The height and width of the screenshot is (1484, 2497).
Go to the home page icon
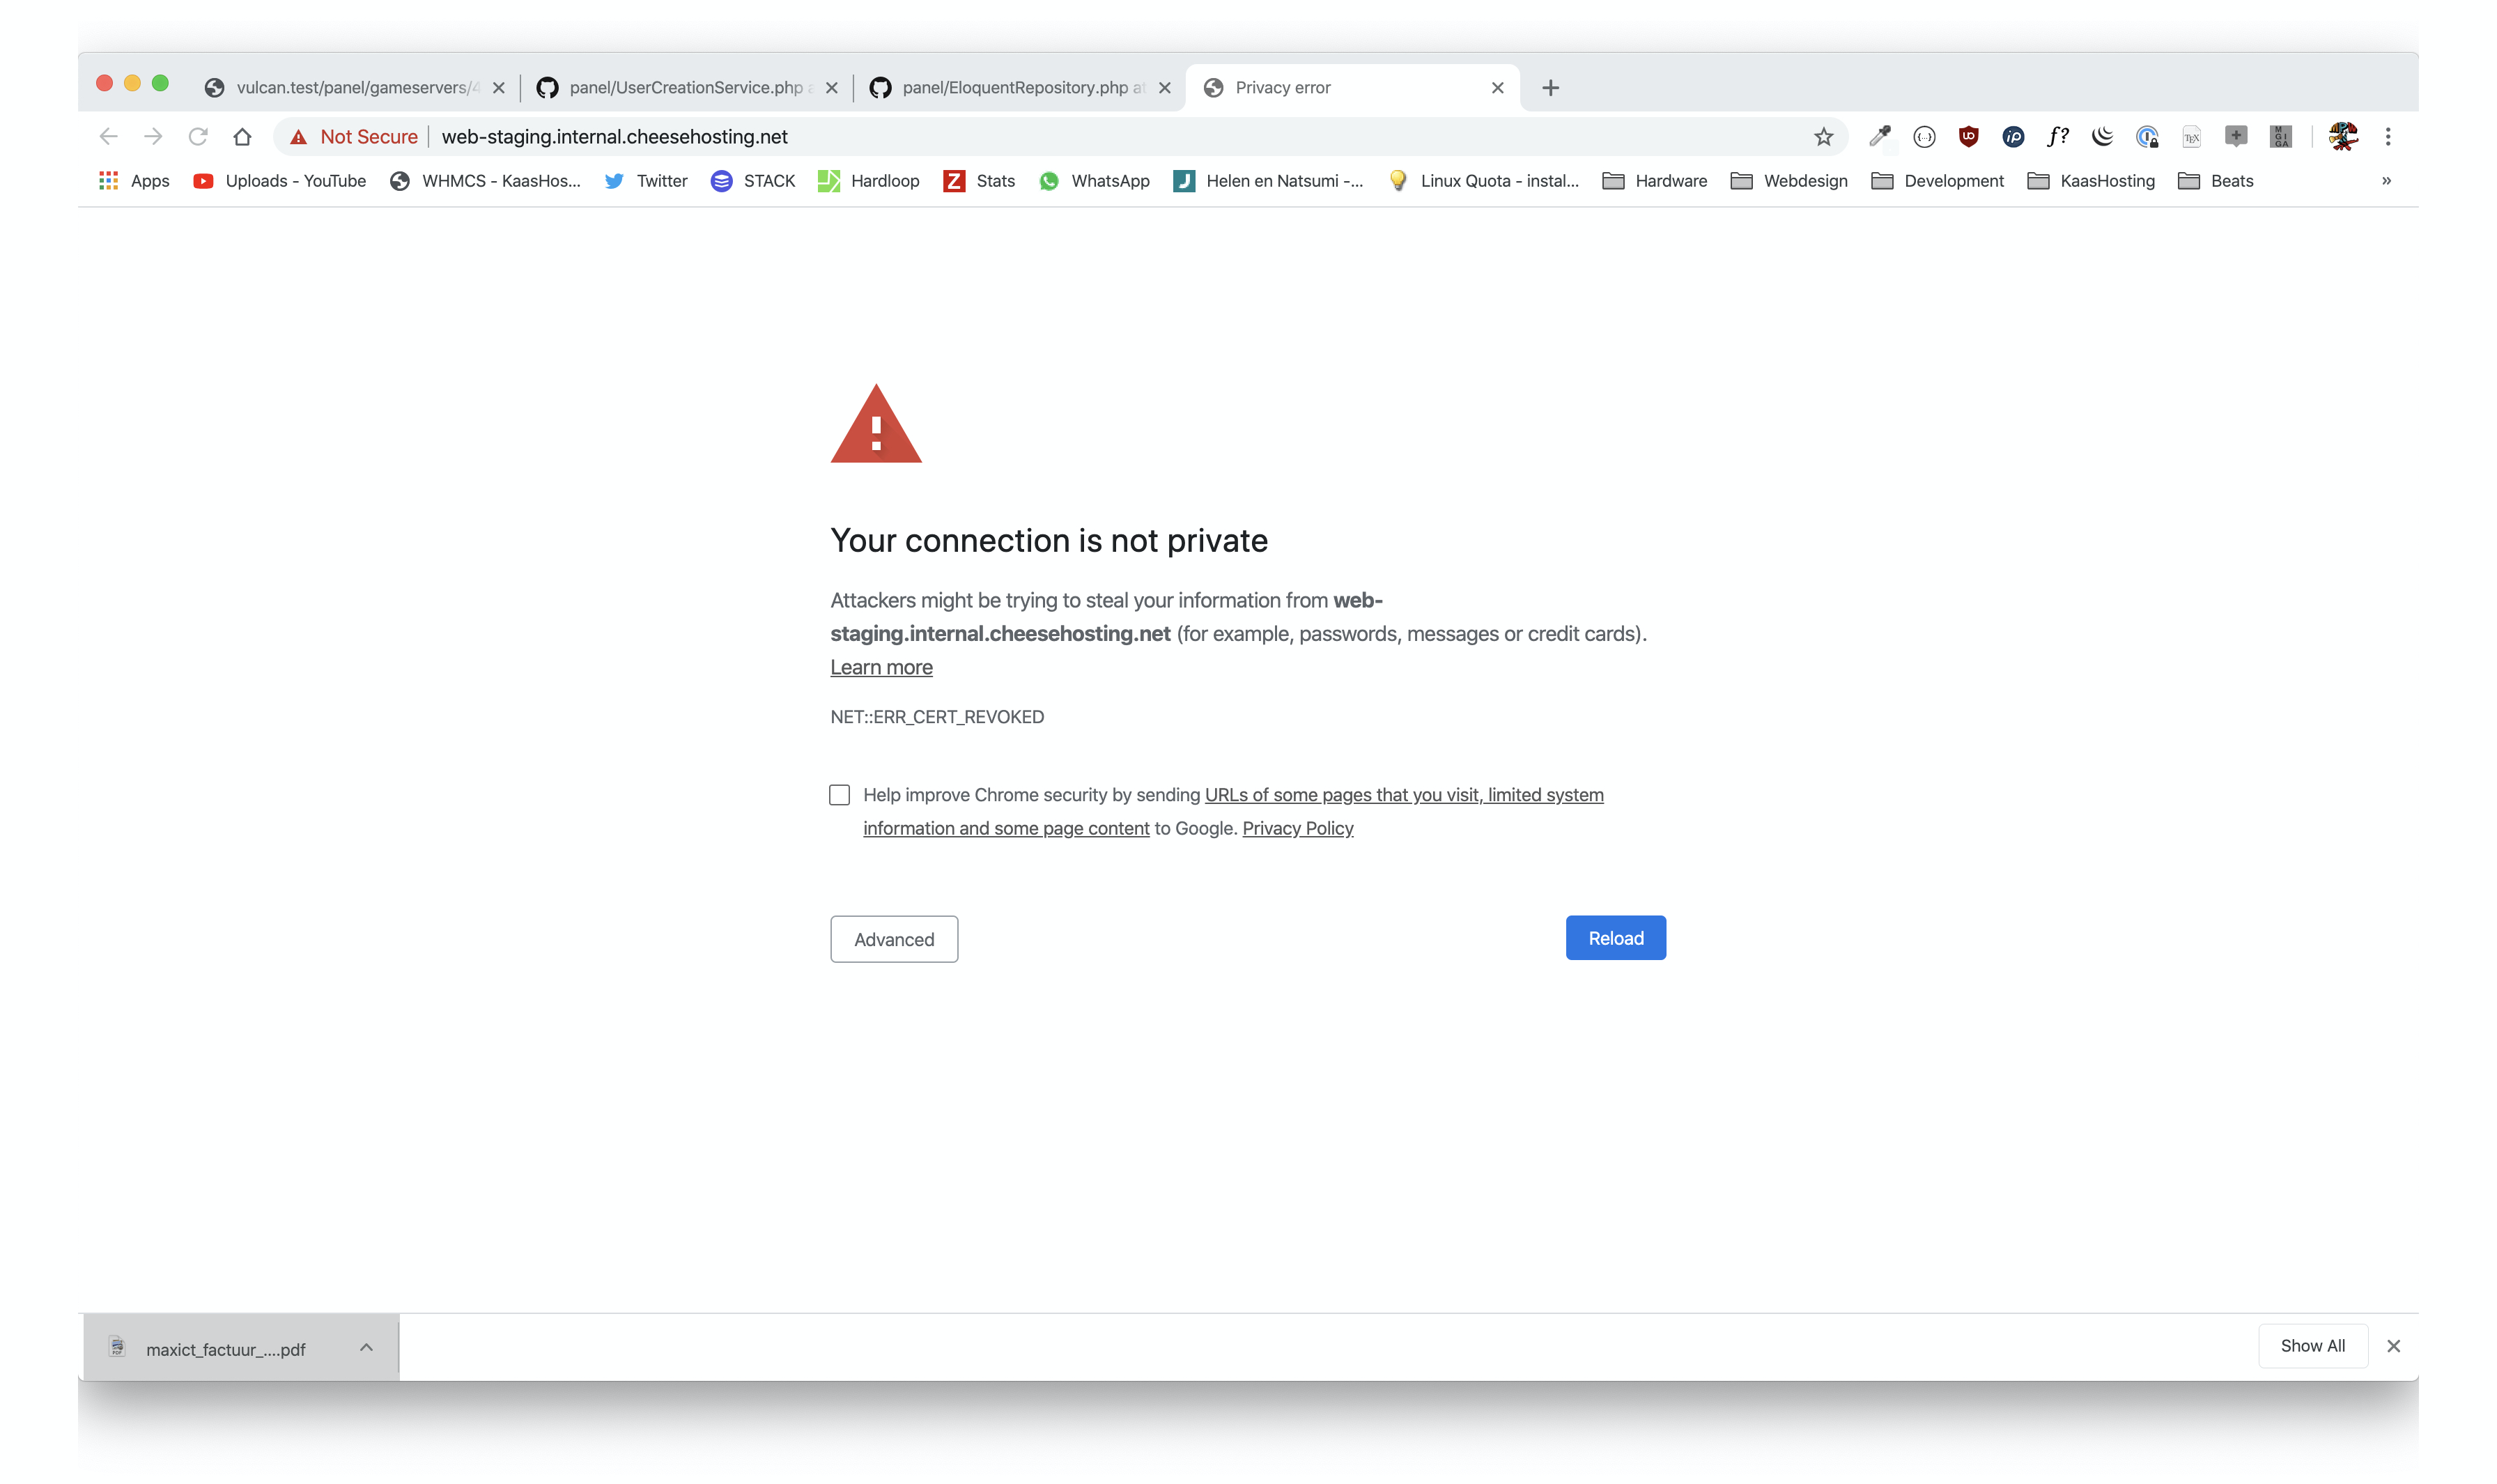[242, 137]
